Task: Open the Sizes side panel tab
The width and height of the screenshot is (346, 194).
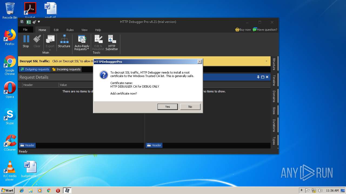Action: 274,110
